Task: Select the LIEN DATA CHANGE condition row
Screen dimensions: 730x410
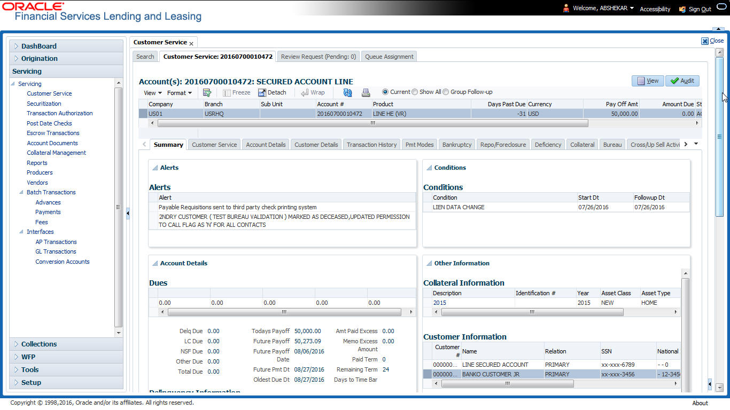Action: [x=556, y=207]
